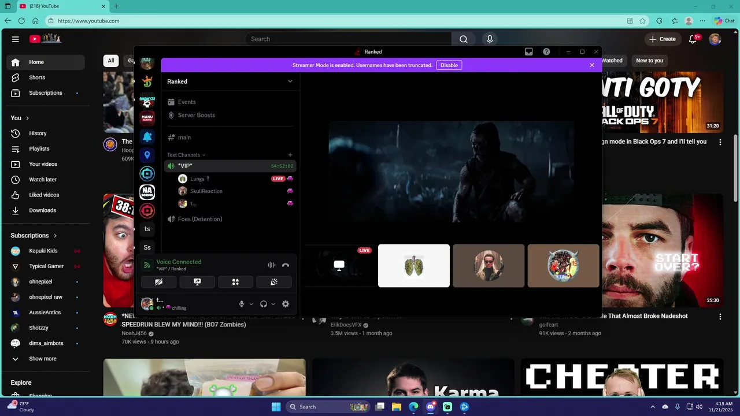
Task: Select 'New to you' filter chip
Action: [650, 61]
